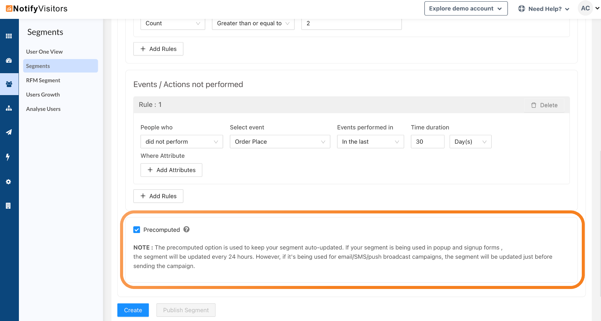Click the time duration input showing 30

tap(427, 142)
